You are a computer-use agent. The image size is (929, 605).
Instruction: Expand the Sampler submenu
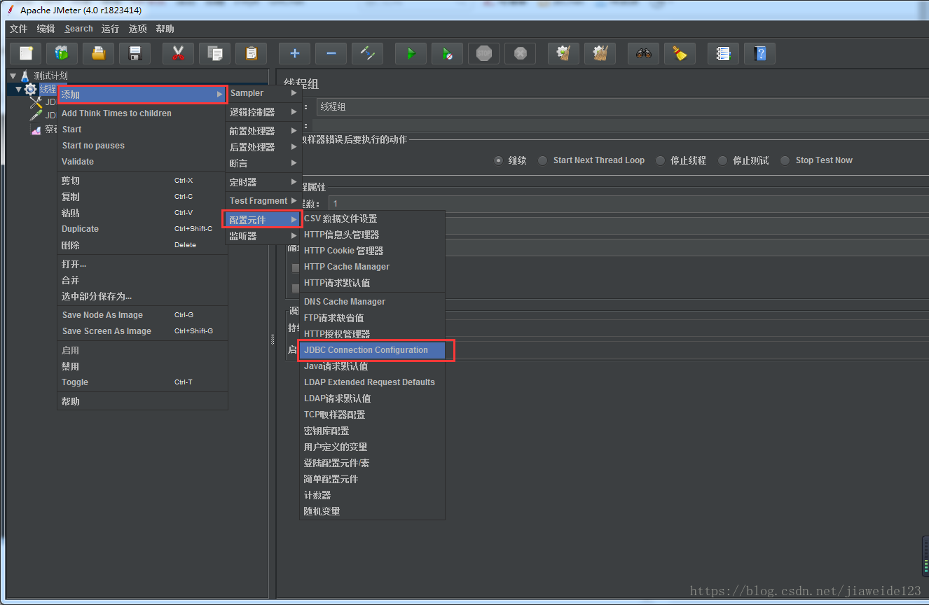pyautogui.click(x=263, y=93)
